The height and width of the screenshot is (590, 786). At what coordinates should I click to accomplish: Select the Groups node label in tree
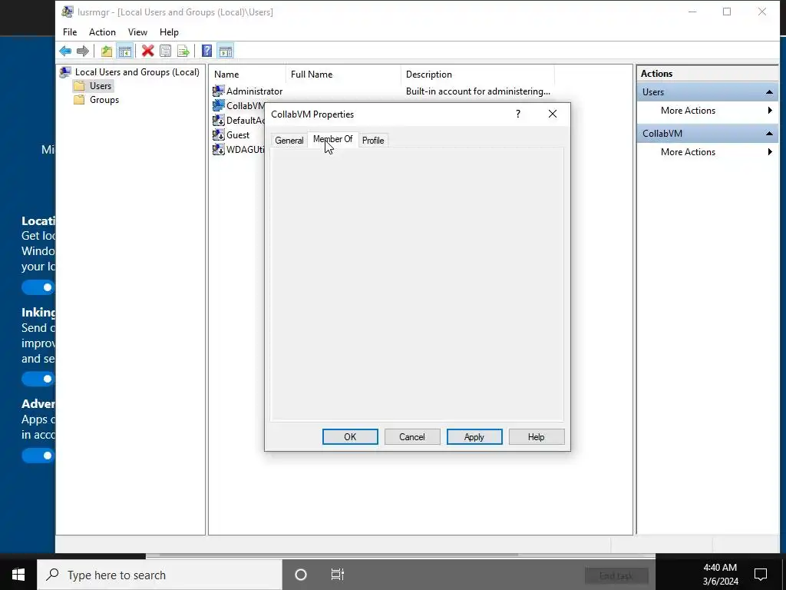point(104,100)
